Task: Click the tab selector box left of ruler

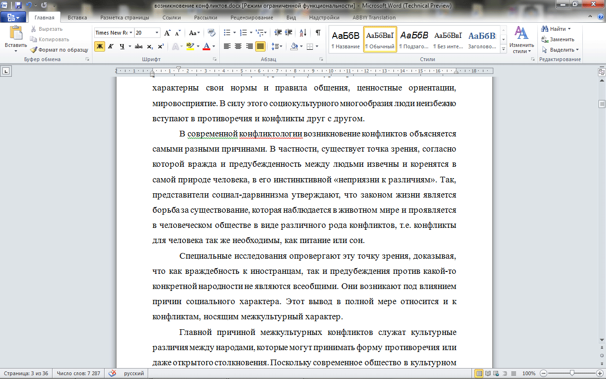Action: 6,71
